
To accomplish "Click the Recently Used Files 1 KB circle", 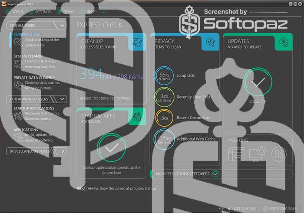I will click(164, 97).
